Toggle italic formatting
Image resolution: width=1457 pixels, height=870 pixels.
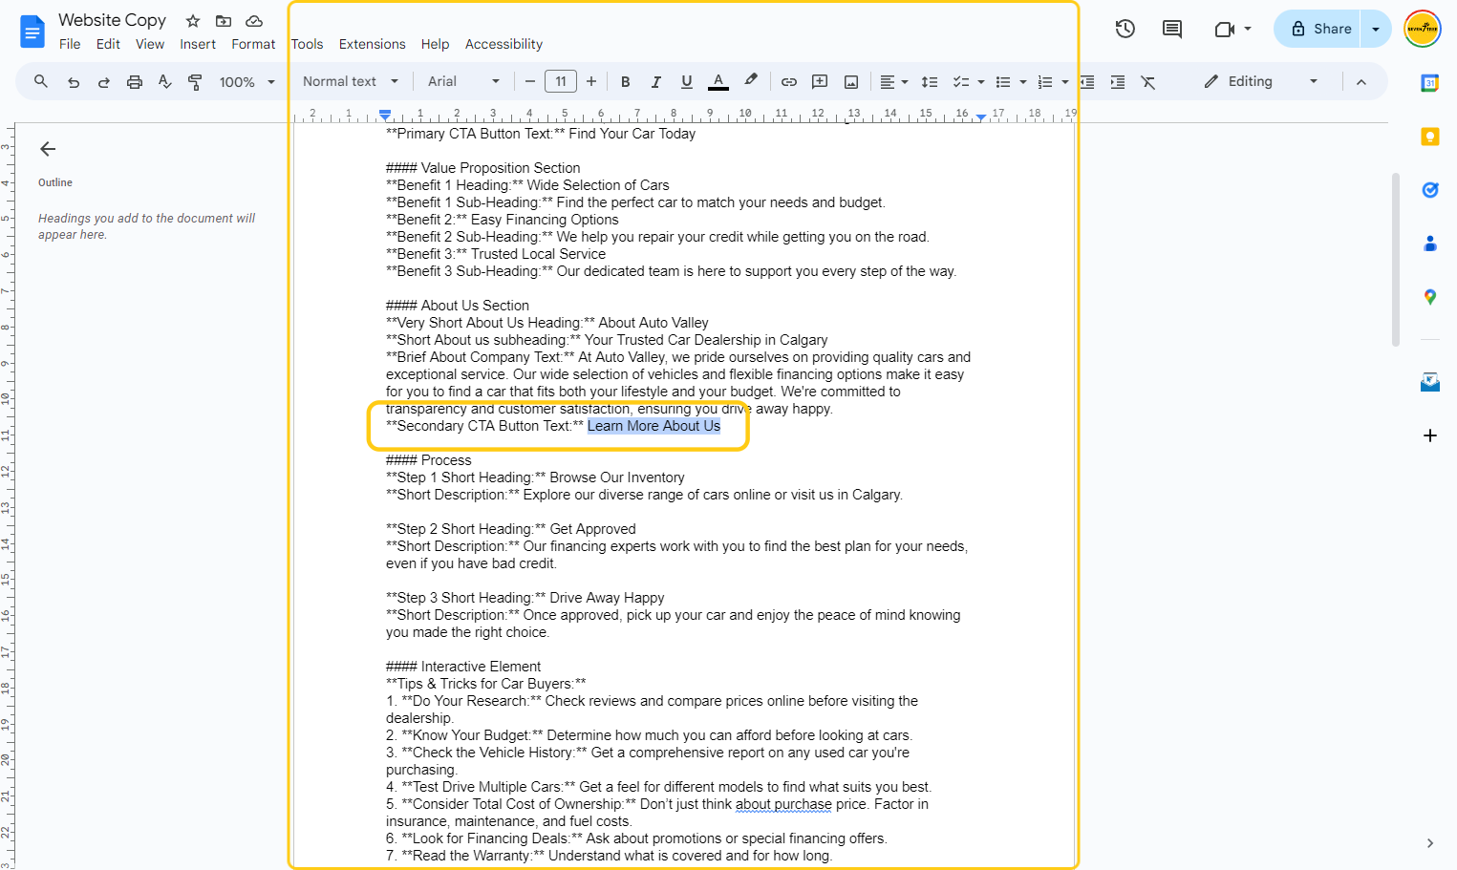pyautogui.click(x=656, y=82)
